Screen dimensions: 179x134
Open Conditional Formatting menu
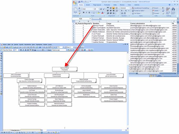pos(141,8)
